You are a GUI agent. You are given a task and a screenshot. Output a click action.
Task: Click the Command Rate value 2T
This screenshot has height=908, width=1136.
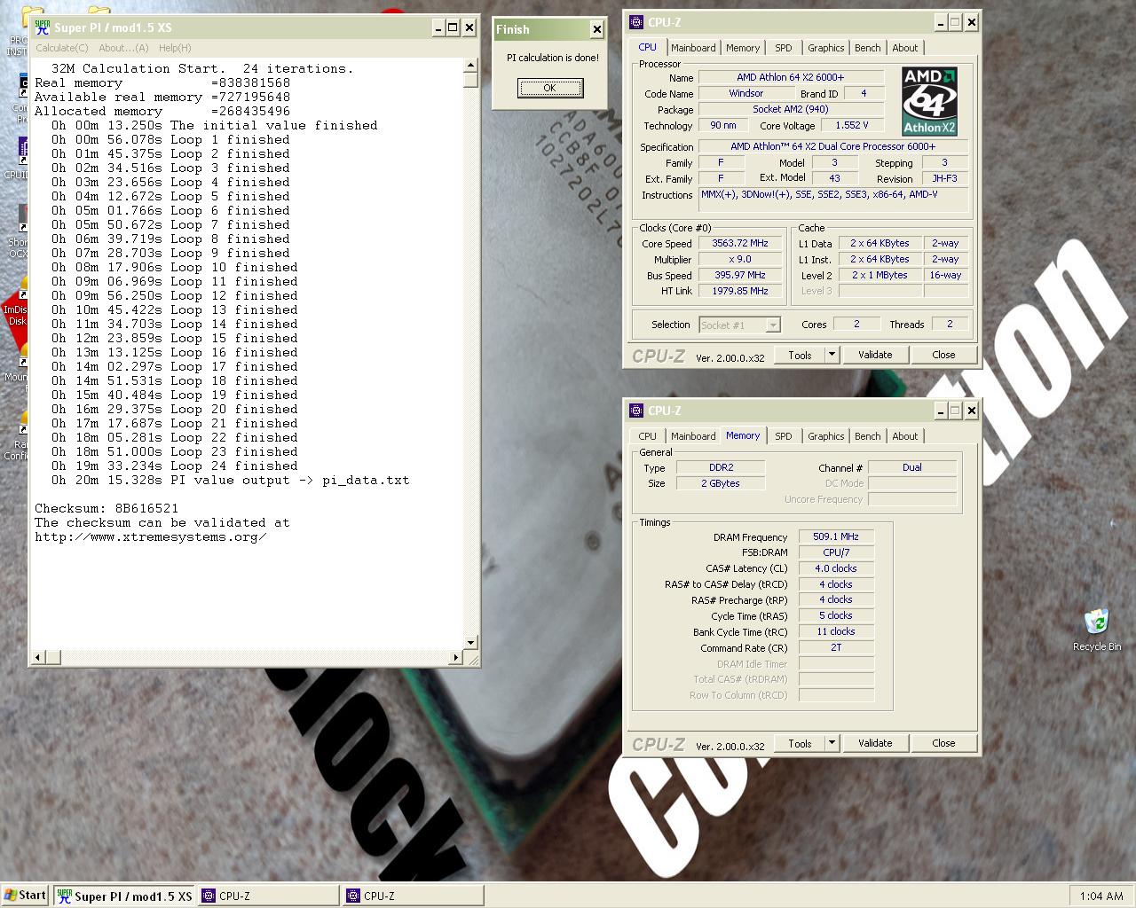pos(836,648)
